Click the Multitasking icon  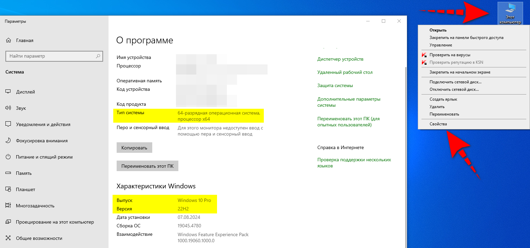click(8, 206)
